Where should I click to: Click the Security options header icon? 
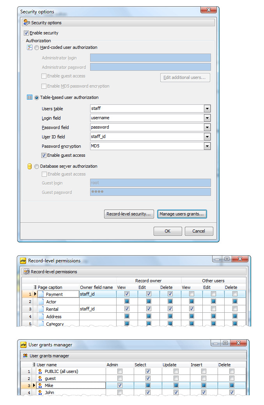27,22
